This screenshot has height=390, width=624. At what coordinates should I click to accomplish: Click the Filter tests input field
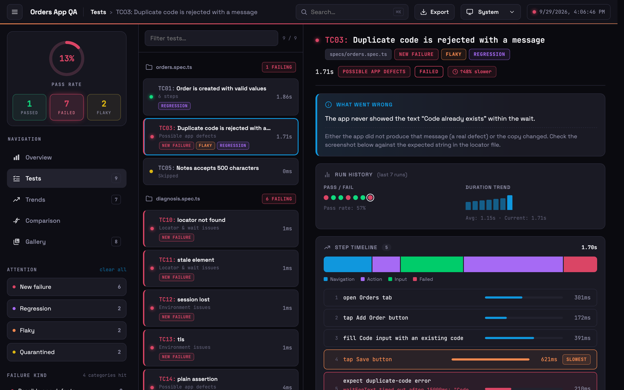tap(211, 38)
